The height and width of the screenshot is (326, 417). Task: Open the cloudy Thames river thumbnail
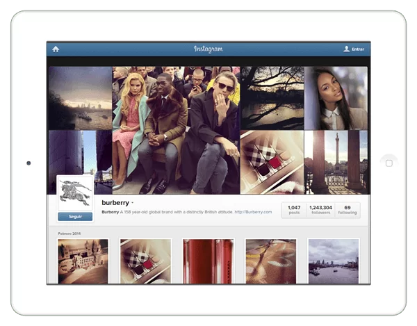[x=334, y=261]
